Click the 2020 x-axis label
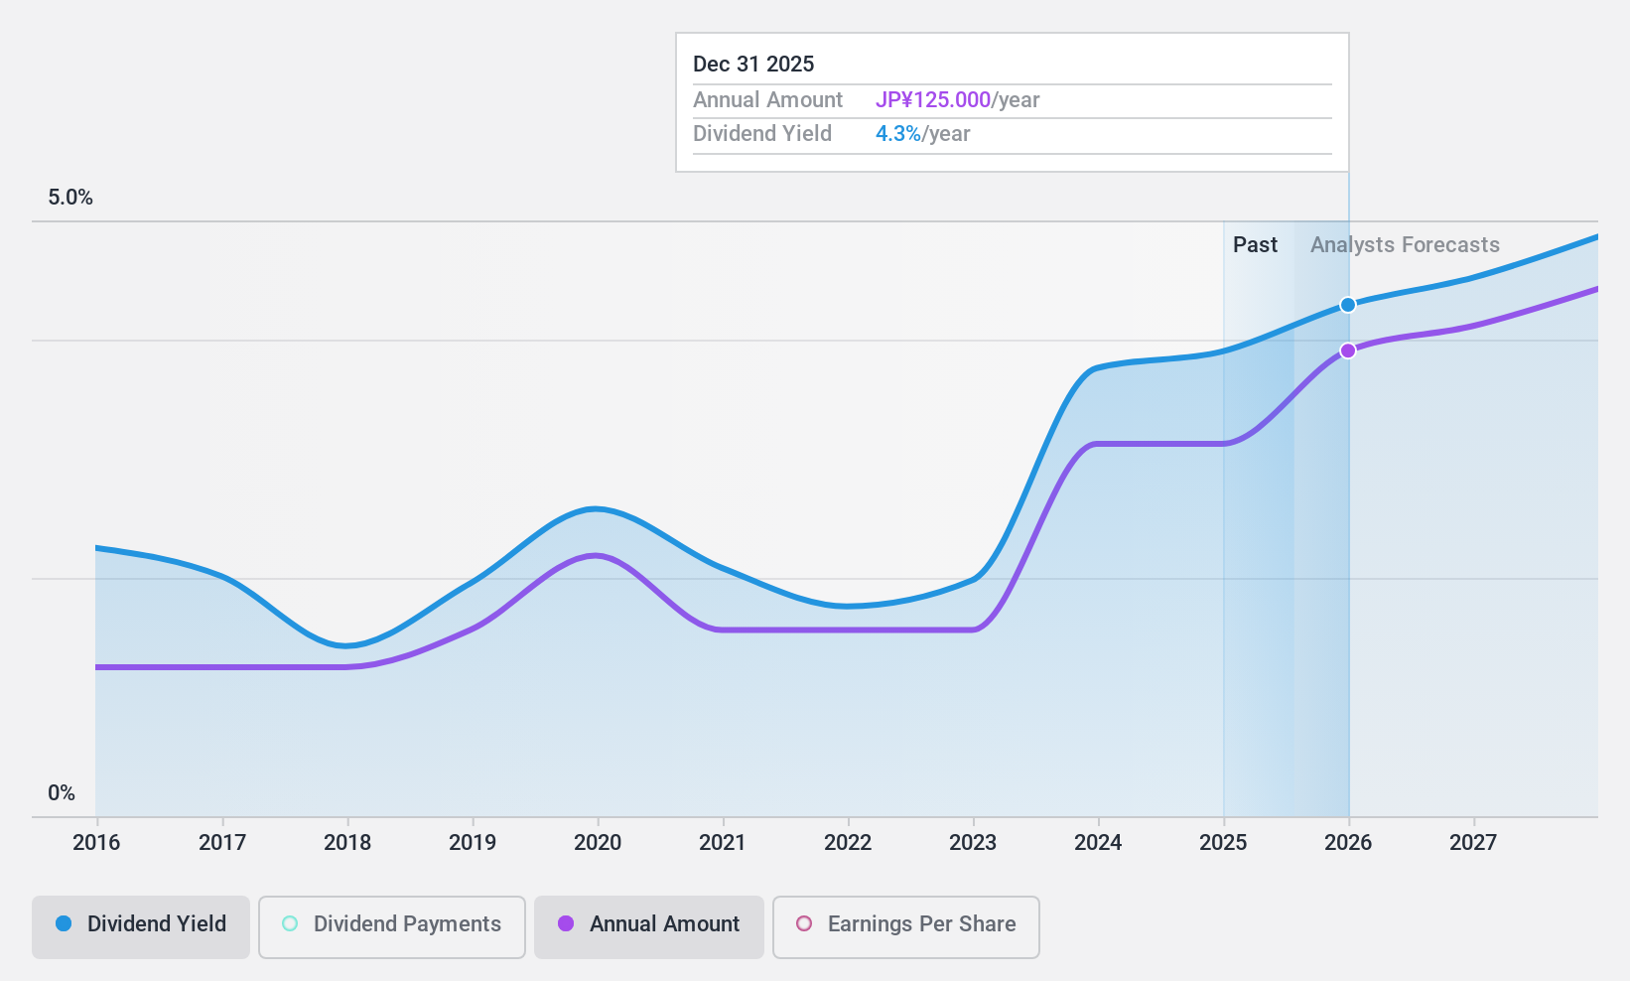Image resolution: width=1630 pixels, height=981 pixels. point(598,843)
